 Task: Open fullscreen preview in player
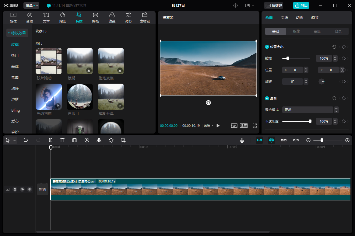pyautogui.click(x=255, y=126)
